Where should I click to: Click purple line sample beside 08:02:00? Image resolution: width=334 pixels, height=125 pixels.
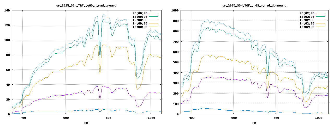click(320, 13)
